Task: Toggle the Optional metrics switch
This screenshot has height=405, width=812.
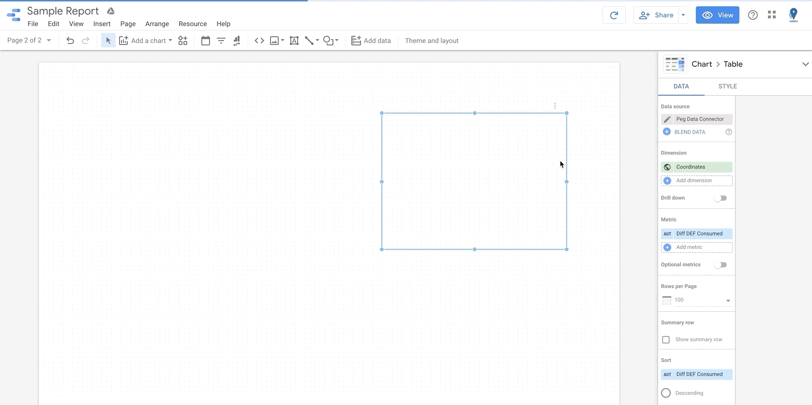Action: click(x=721, y=265)
